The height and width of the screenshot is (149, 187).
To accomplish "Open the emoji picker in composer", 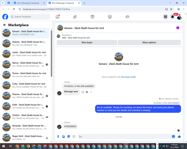I will pyautogui.click(x=173, y=137).
